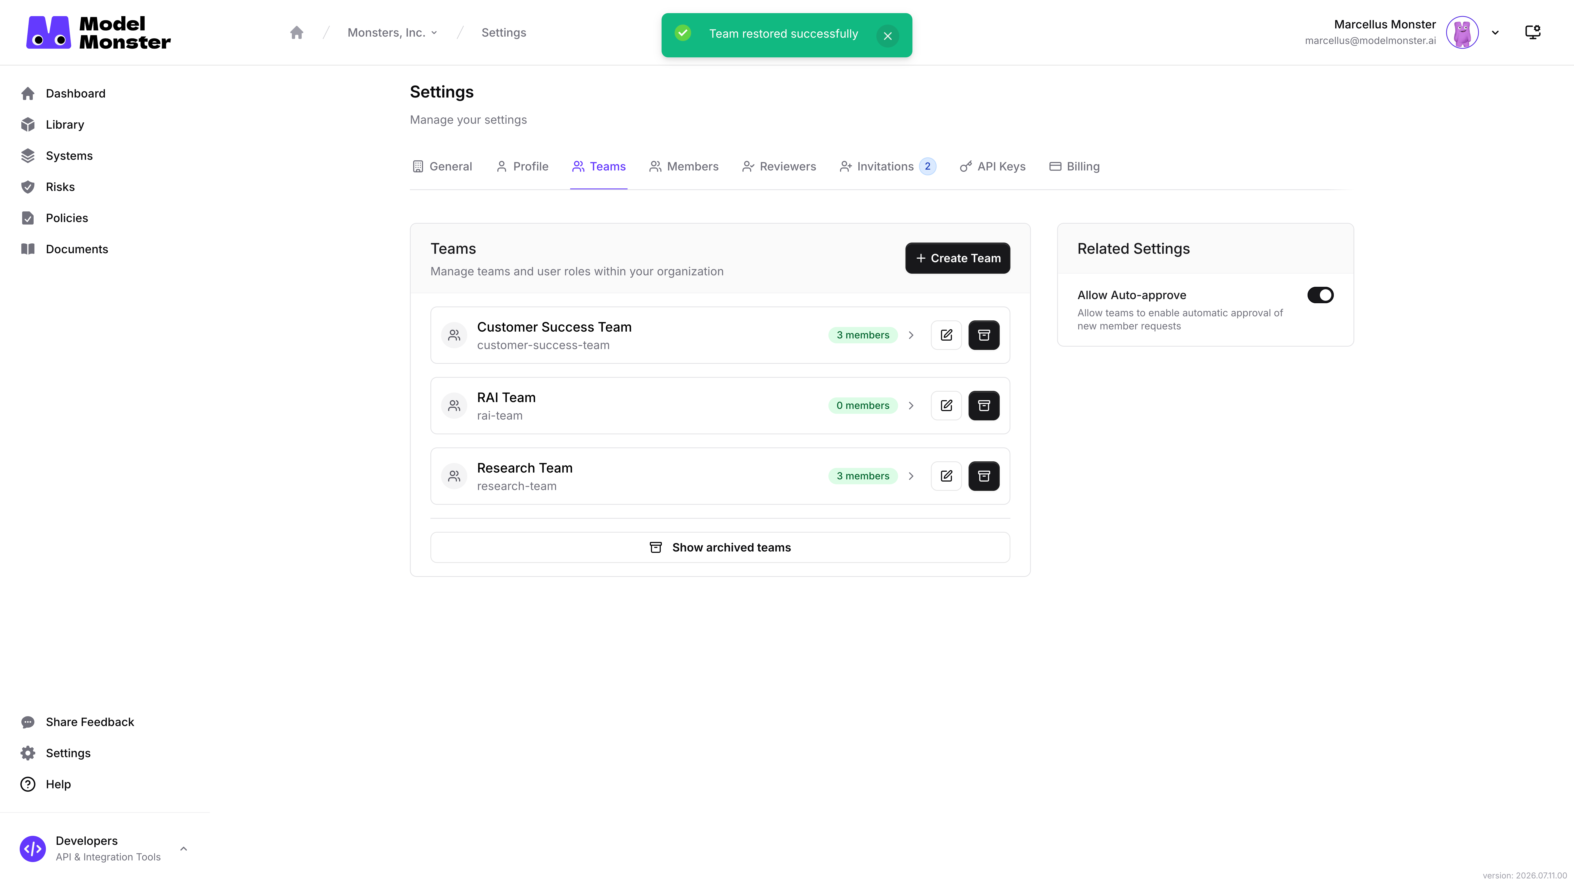Screen dimensions: 1574x885
Task: Dismiss the Team restored notification
Action: [888, 36]
